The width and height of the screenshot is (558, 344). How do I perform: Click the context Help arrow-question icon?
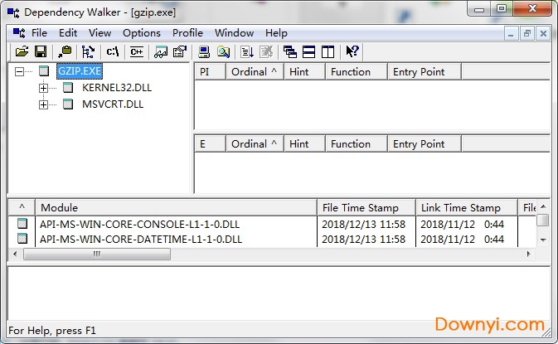pos(352,51)
